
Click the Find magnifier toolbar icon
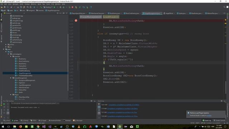28,7
